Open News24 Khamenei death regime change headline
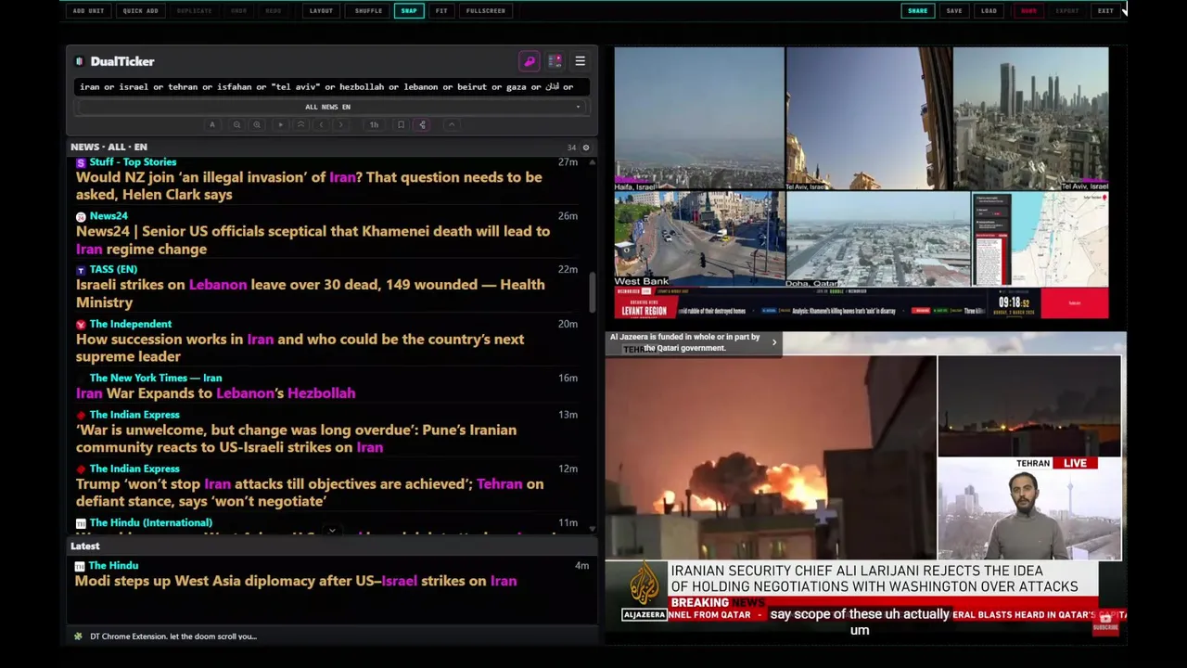 (313, 240)
